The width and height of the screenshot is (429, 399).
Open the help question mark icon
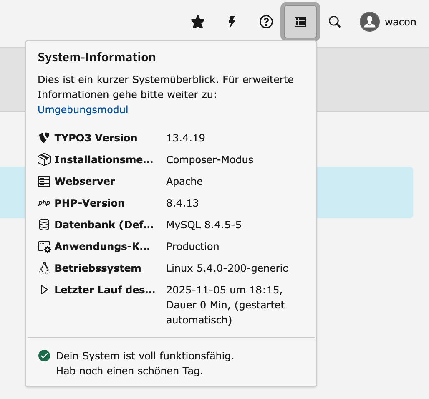click(x=266, y=22)
